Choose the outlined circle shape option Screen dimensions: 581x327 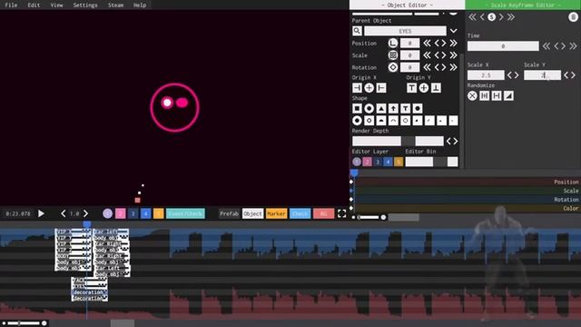pyautogui.click(x=369, y=121)
